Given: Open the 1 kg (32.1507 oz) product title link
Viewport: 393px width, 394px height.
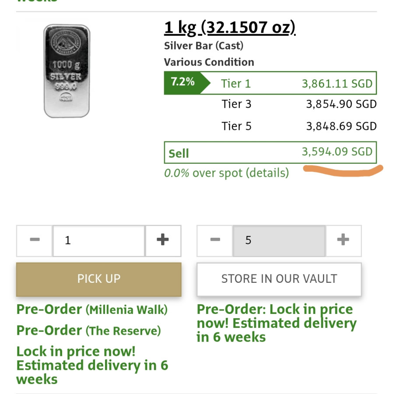Looking at the screenshot, I should (230, 28).
